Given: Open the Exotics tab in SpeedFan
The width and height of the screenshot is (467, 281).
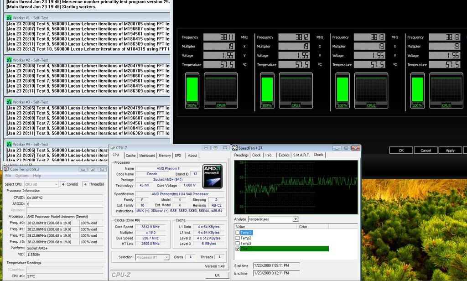Looking at the screenshot, I should coord(284,155).
